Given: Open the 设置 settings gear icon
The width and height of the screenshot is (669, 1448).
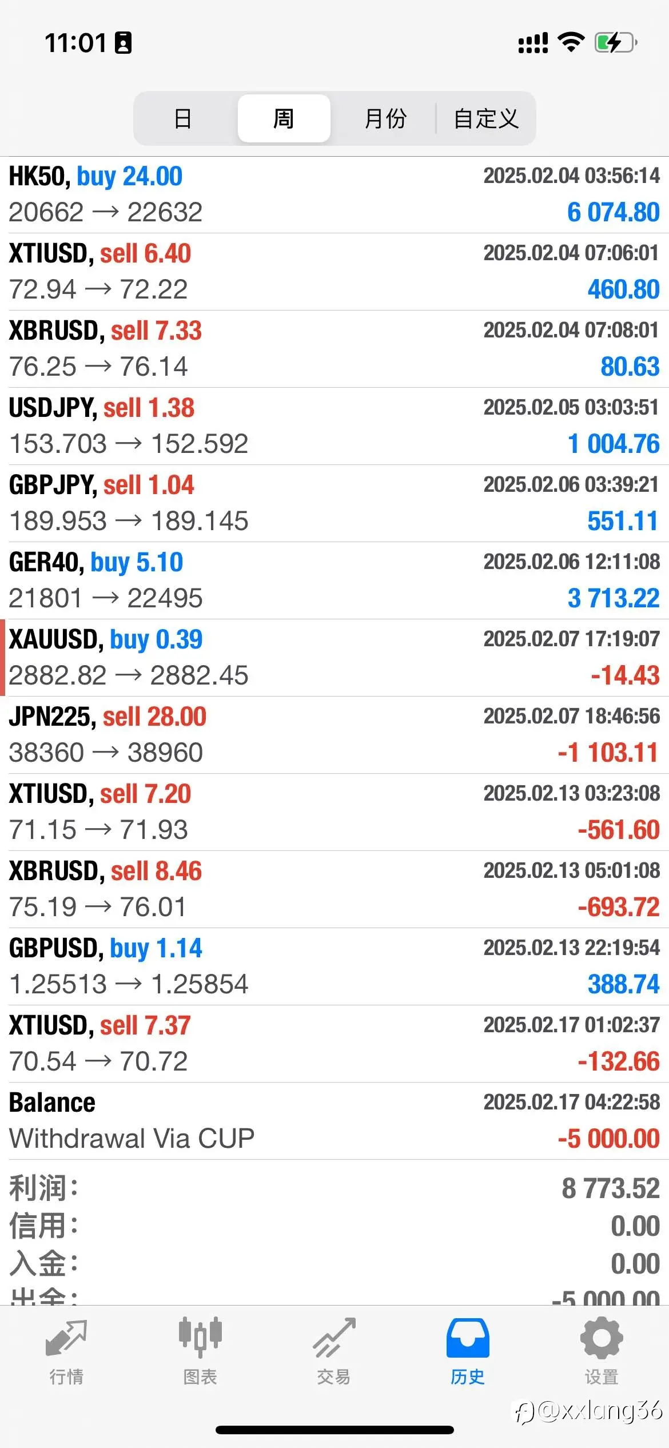Looking at the screenshot, I should point(602,1339).
